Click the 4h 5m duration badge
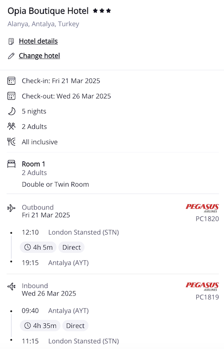The image size is (224, 349). (38, 248)
